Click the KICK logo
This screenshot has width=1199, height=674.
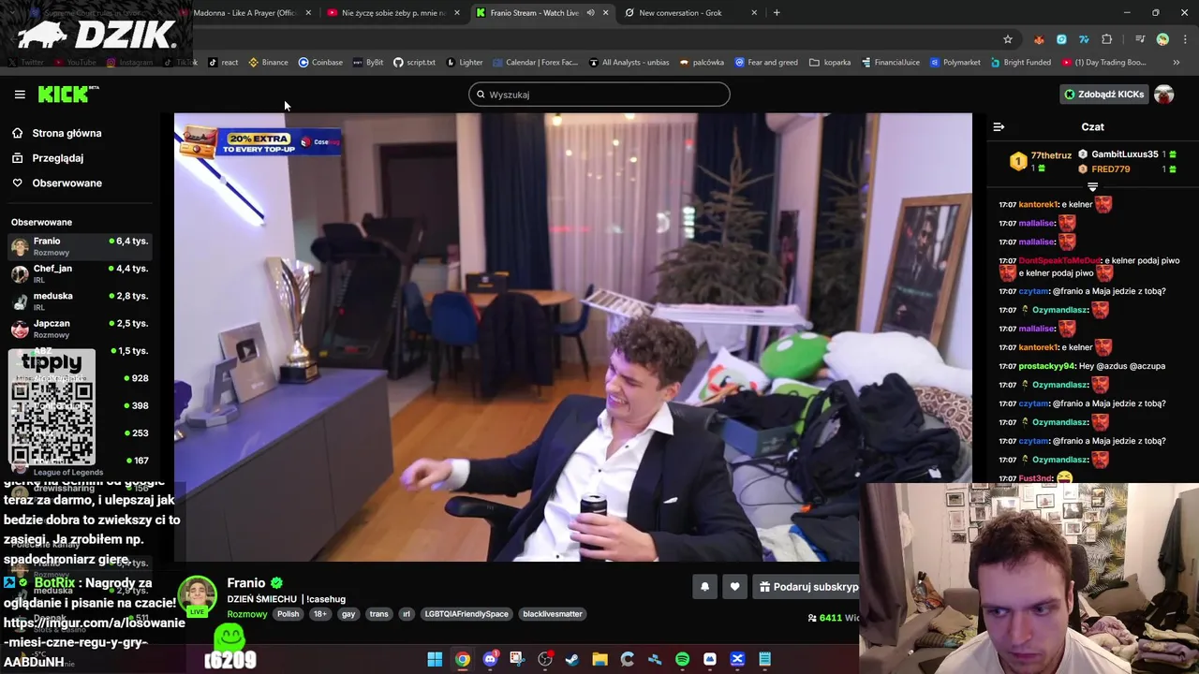pos(67,94)
